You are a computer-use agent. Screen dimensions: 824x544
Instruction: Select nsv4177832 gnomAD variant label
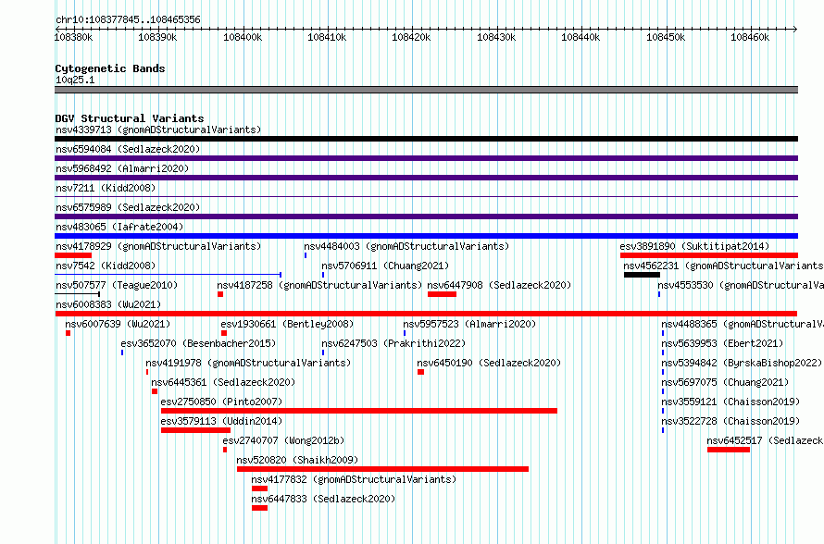click(x=354, y=479)
